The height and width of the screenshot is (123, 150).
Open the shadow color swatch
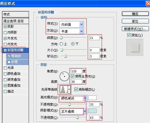[x=92, y=111]
